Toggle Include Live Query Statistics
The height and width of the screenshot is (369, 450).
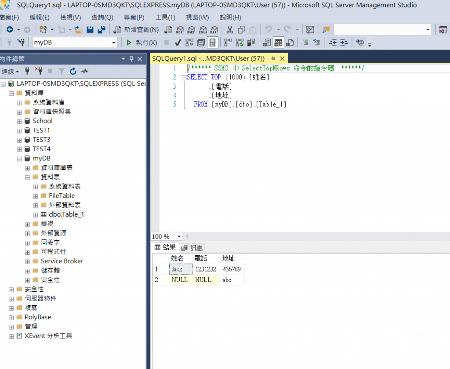(240, 43)
